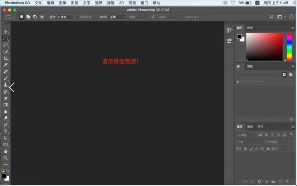This screenshot has height=186, width=297.
Task: Select the Gradient tool
Action: tap(6, 105)
